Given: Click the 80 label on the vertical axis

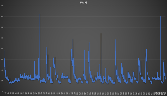Looking at the screenshot, I should (2, 49).
